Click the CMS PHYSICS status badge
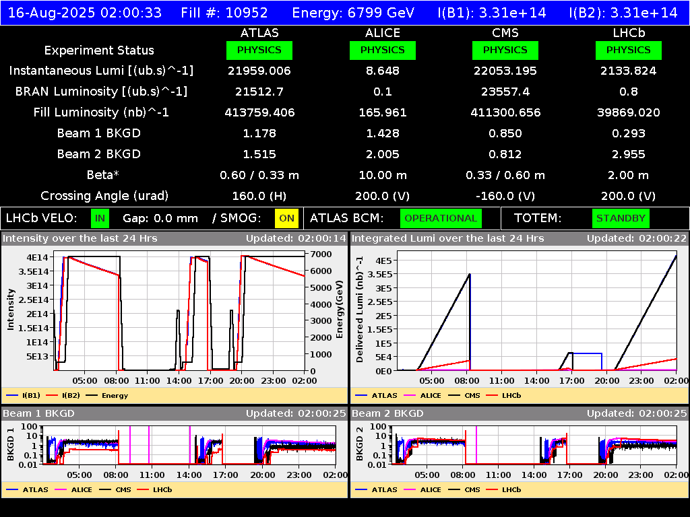This screenshot has height=517, width=690. point(505,50)
